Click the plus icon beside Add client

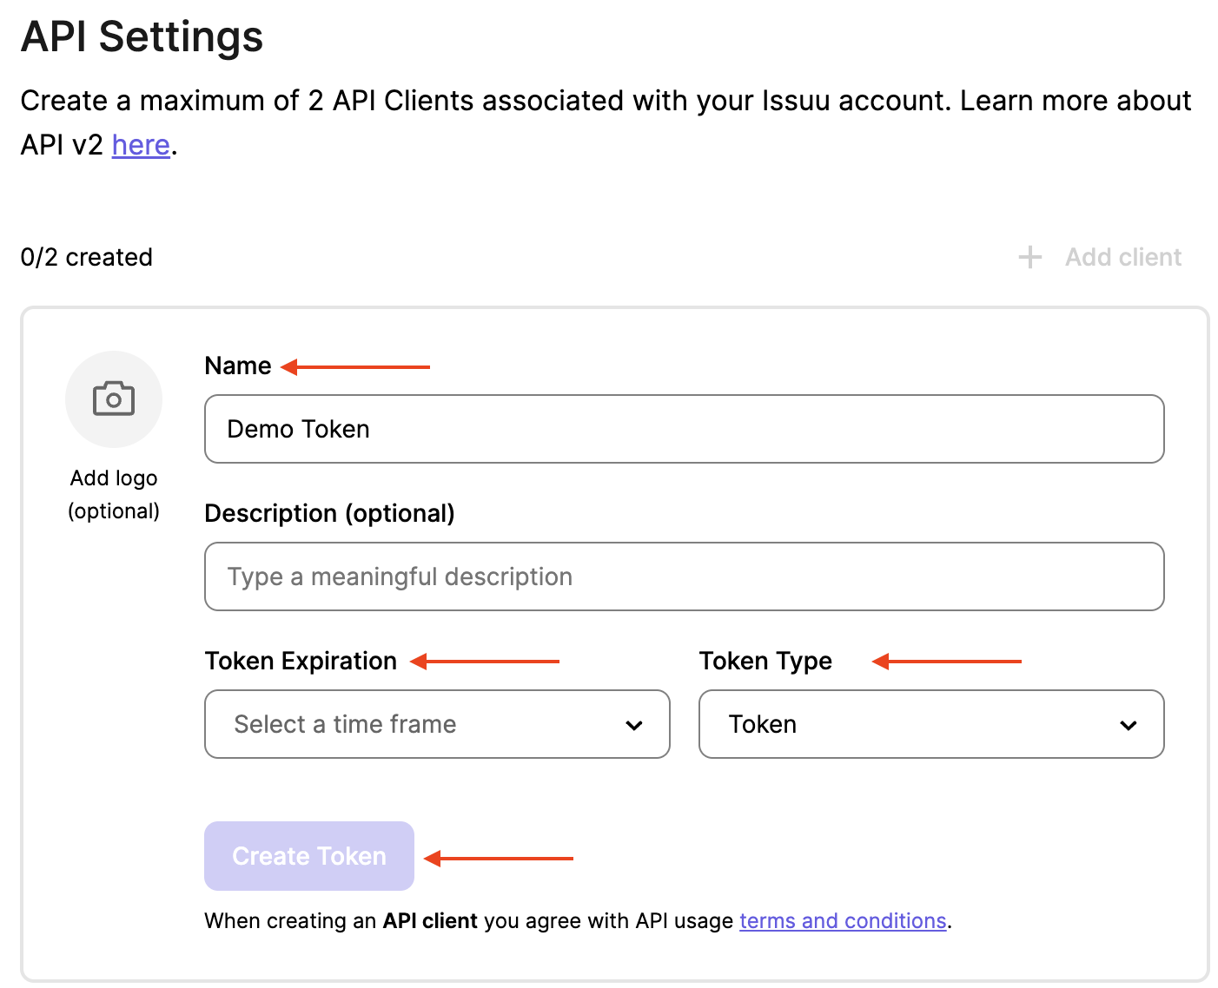[1029, 257]
